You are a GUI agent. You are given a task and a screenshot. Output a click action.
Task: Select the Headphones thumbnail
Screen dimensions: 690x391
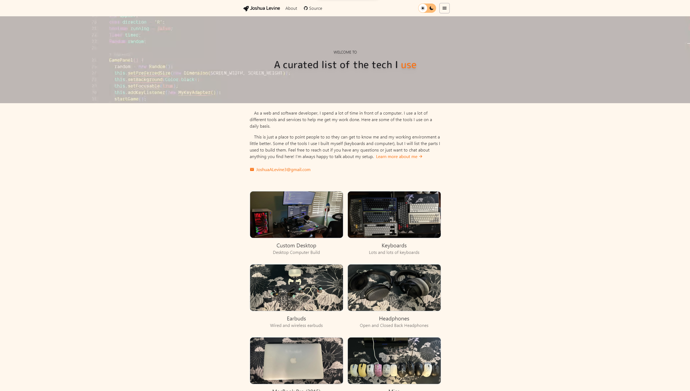(394, 287)
